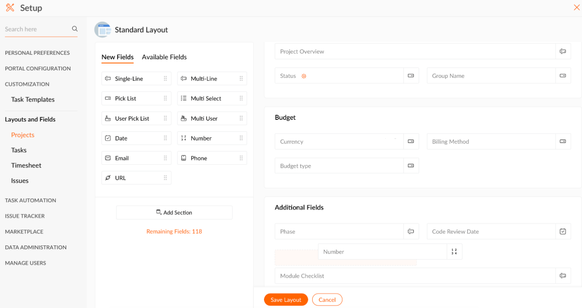Image resolution: width=582 pixels, height=308 pixels.
Task: Click drag handle of Pick List field
Action: click(165, 98)
